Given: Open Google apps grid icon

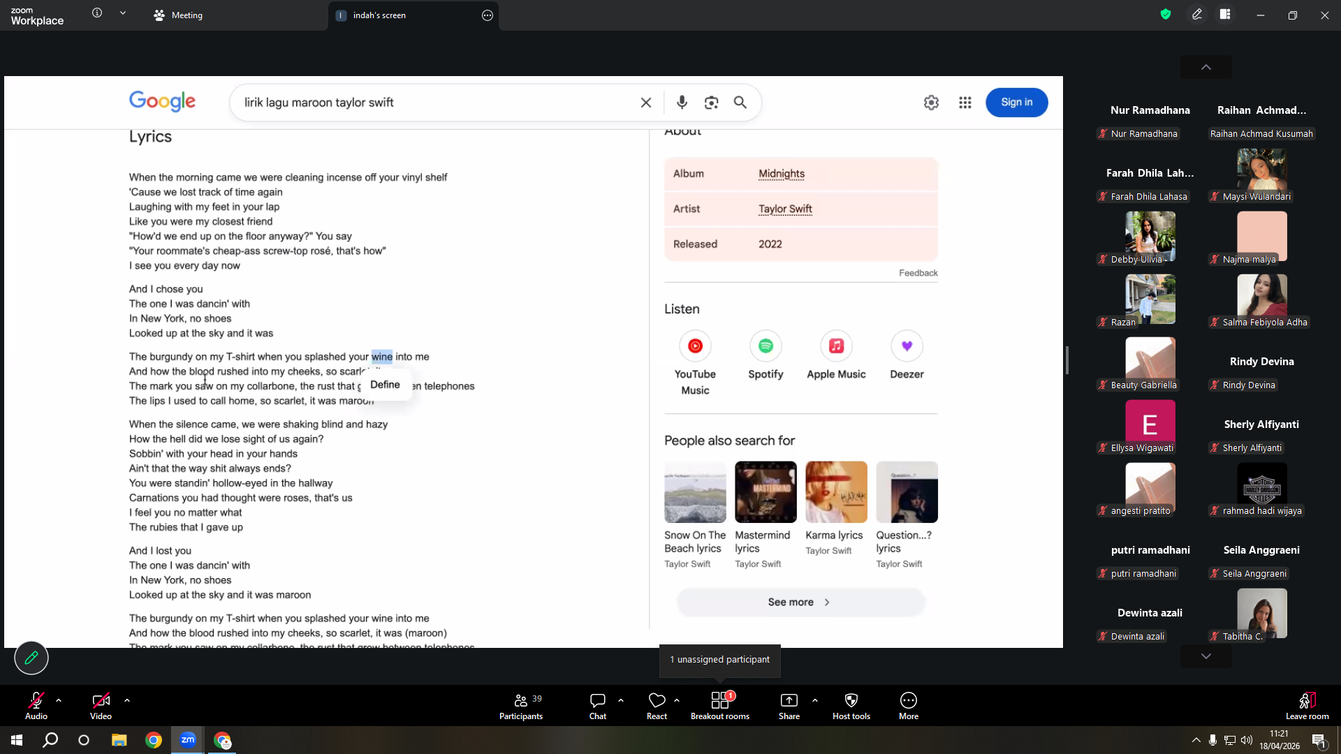Looking at the screenshot, I should 965,103.
